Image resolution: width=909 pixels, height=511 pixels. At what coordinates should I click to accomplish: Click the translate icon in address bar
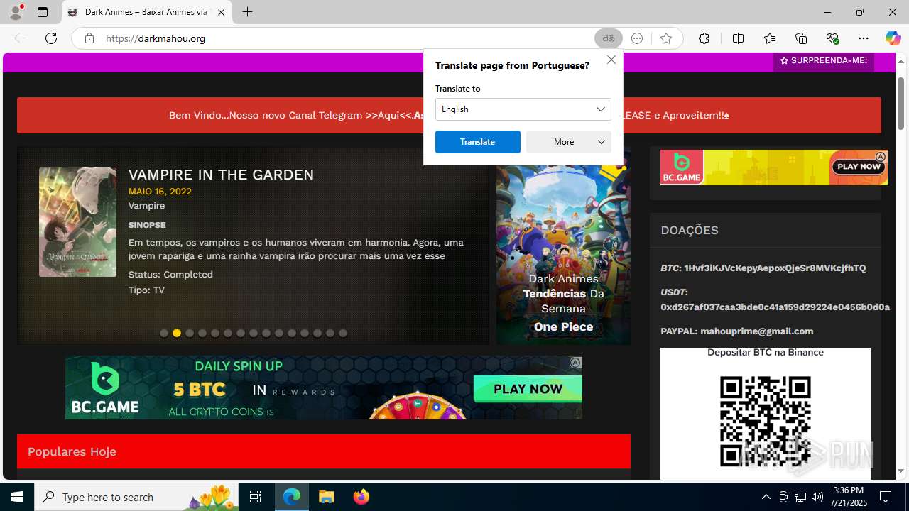pos(609,38)
